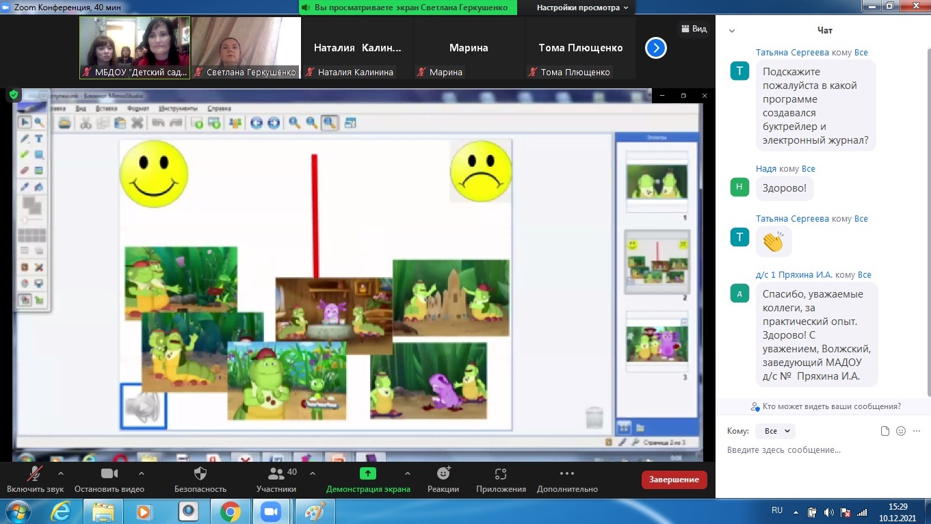The image size is (931, 524).
Task: Click the sad yellow smiley on the page
Action: pos(480,171)
